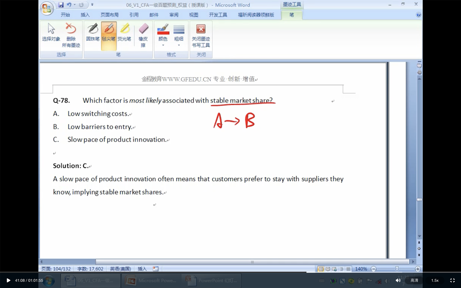Click the macro recording status bar icon
The width and height of the screenshot is (461, 288).
[155, 269]
